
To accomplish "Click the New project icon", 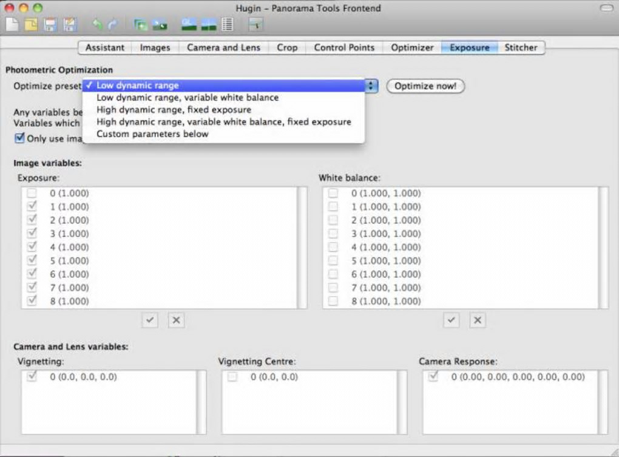I will point(12,25).
